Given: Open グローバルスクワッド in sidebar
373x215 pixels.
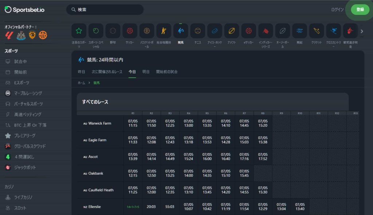Looking at the screenshot, I should (x=30, y=146).
